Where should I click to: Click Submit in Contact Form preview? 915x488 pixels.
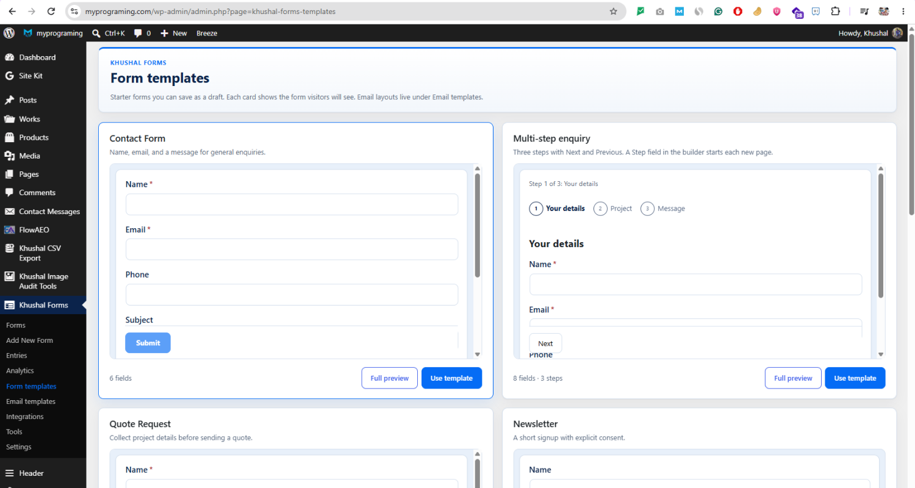[148, 343]
